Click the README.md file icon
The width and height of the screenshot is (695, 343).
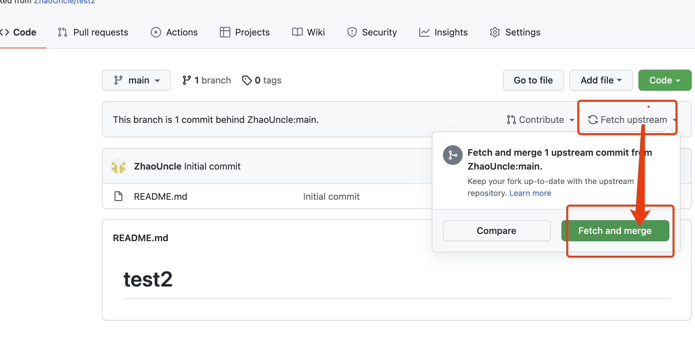(118, 196)
